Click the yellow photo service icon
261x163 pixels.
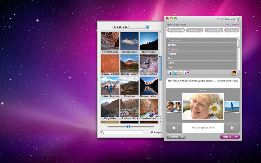pos(181,73)
